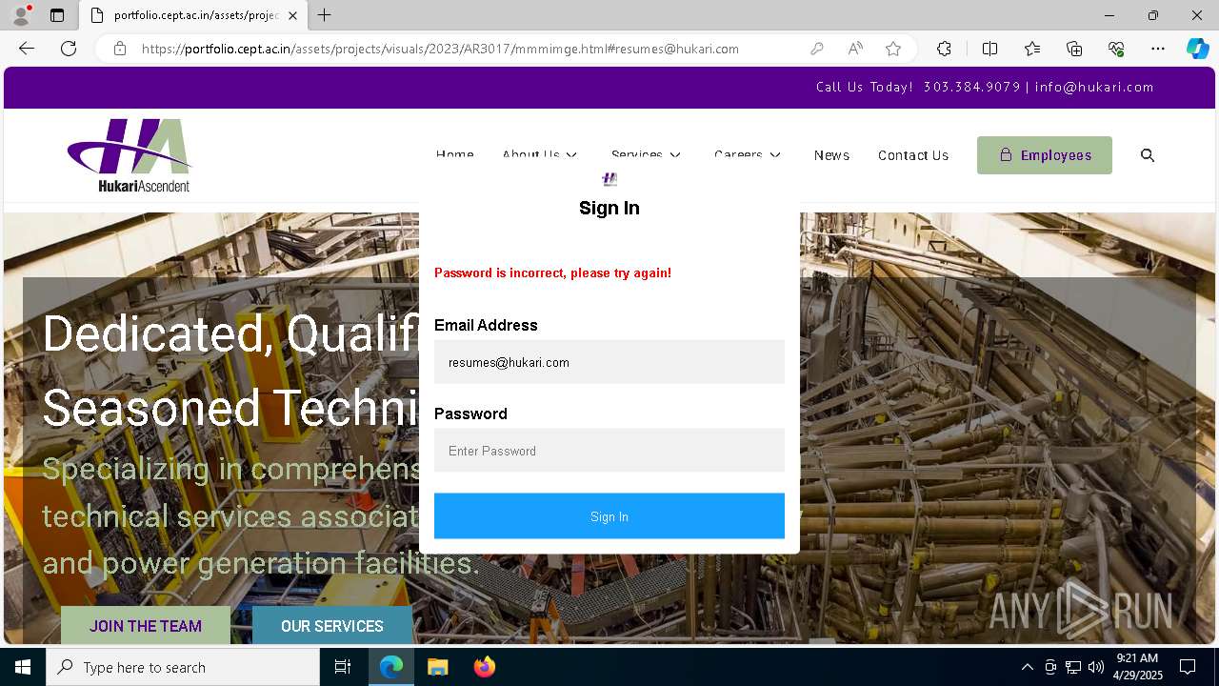The width and height of the screenshot is (1219, 686).
Task: Add page to favorites star icon
Action: [x=893, y=49]
